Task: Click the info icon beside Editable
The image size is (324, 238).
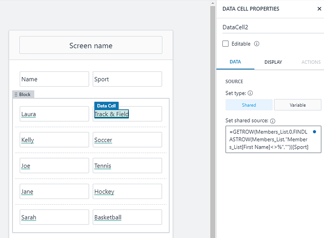Action: click(257, 44)
